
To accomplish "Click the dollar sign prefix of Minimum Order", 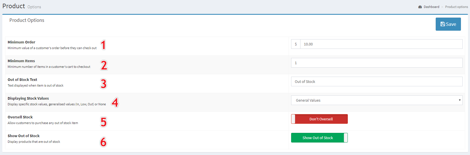I will click(296, 44).
